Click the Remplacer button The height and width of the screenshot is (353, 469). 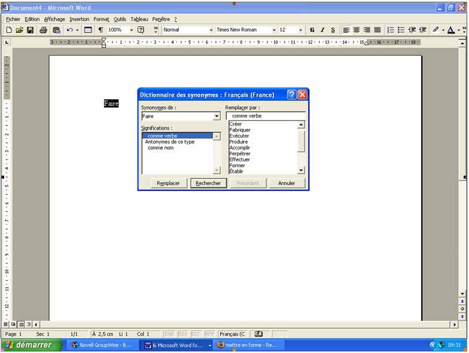(168, 183)
